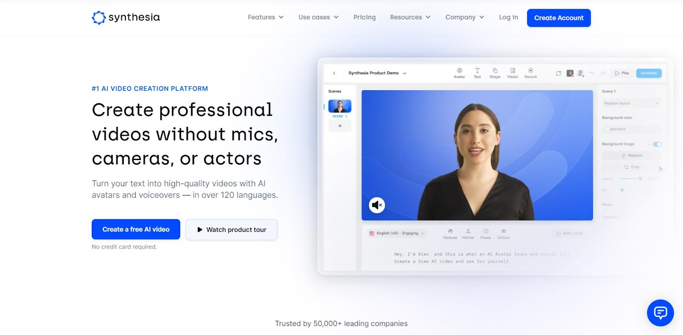683x335 pixels.
Task: Click the '#1 AI VIDEO CREATION PLATFORM' tagline
Action: point(150,89)
